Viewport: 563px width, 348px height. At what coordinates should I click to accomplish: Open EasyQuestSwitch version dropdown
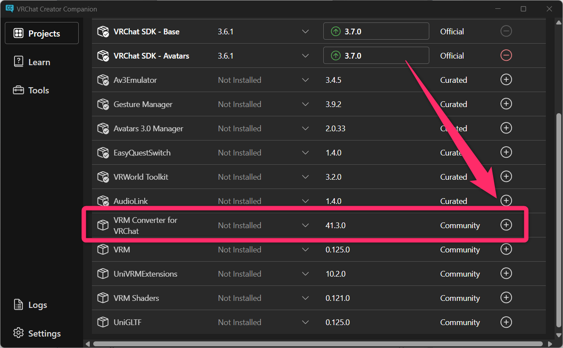[305, 153]
